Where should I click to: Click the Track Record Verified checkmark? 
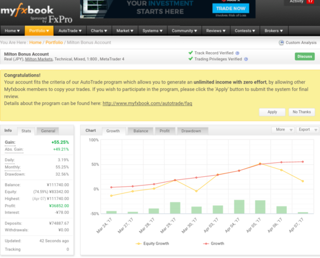coord(191,53)
